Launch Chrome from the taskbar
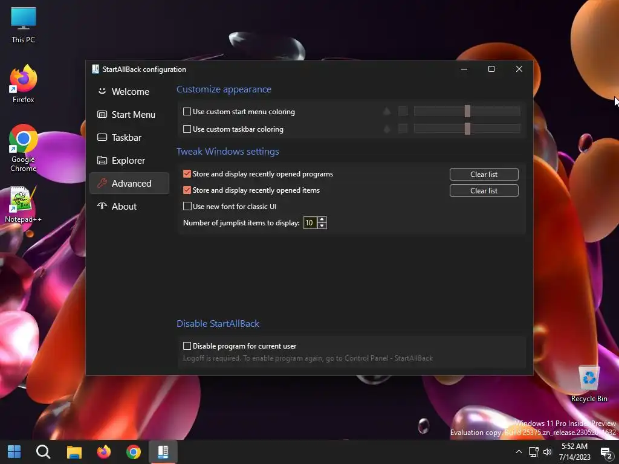Screen dimensions: 619x464 tap(134, 452)
